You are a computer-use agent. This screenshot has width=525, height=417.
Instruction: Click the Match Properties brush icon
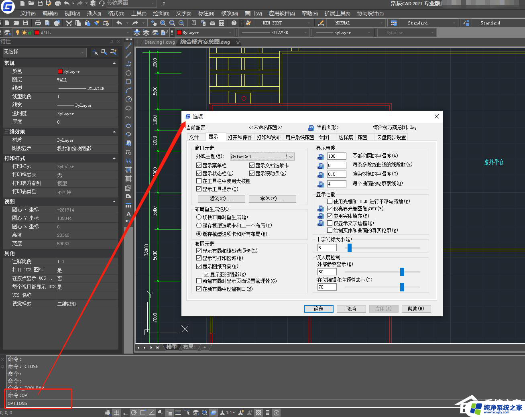tap(97, 23)
